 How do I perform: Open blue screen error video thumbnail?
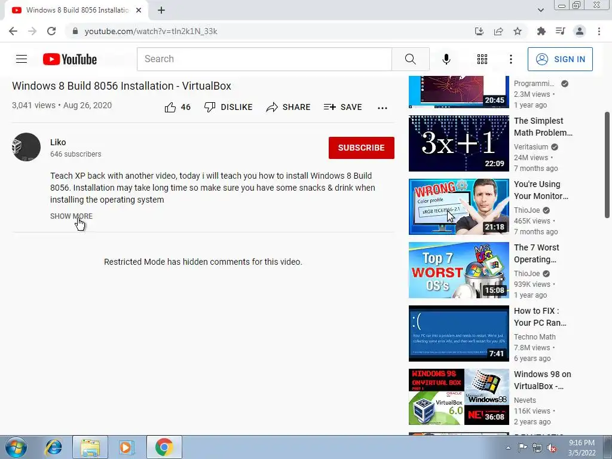[x=458, y=333]
